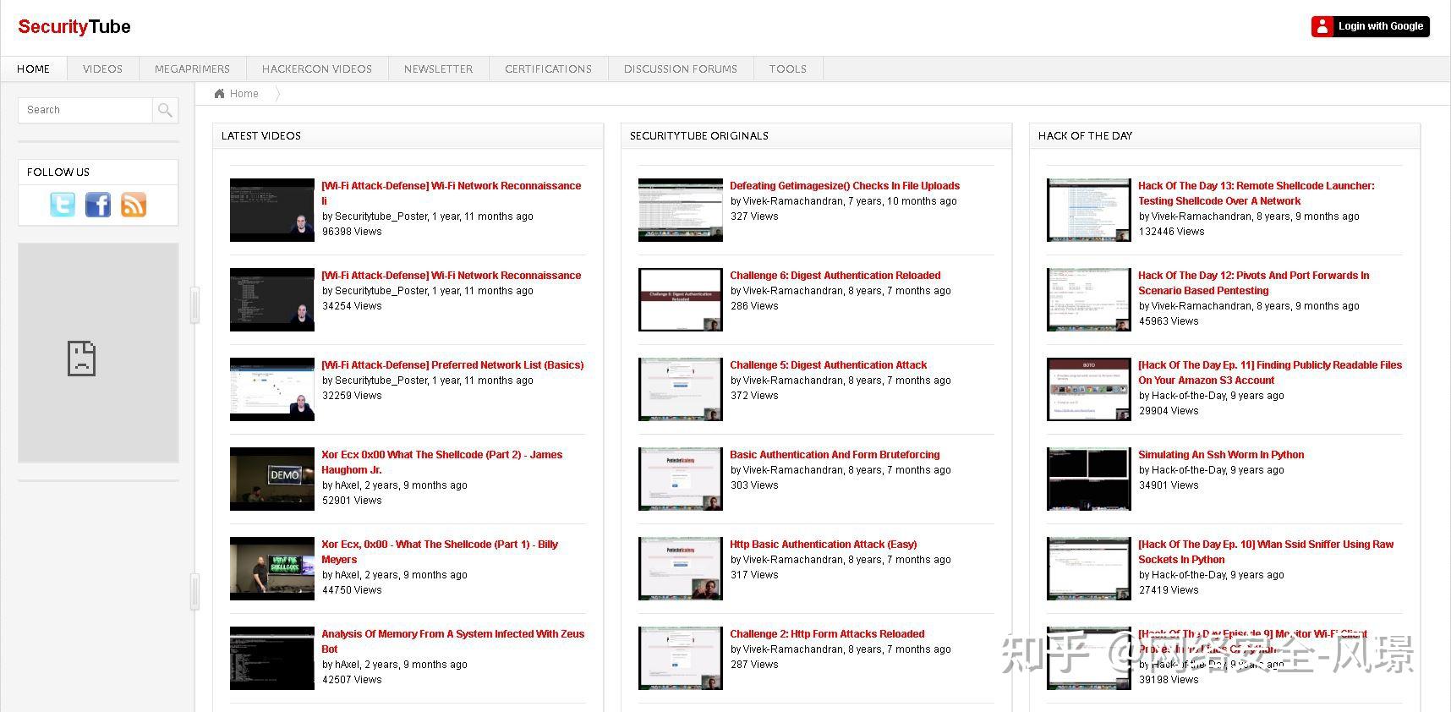The width and height of the screenshot is (1451, 712).
Task: Click thumbnail of Zeus Bot memory analysis
Action: coord(272,658)
